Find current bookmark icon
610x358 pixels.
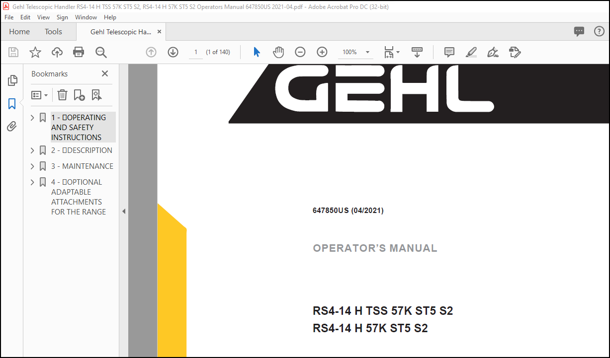click(x=96, y=95)
